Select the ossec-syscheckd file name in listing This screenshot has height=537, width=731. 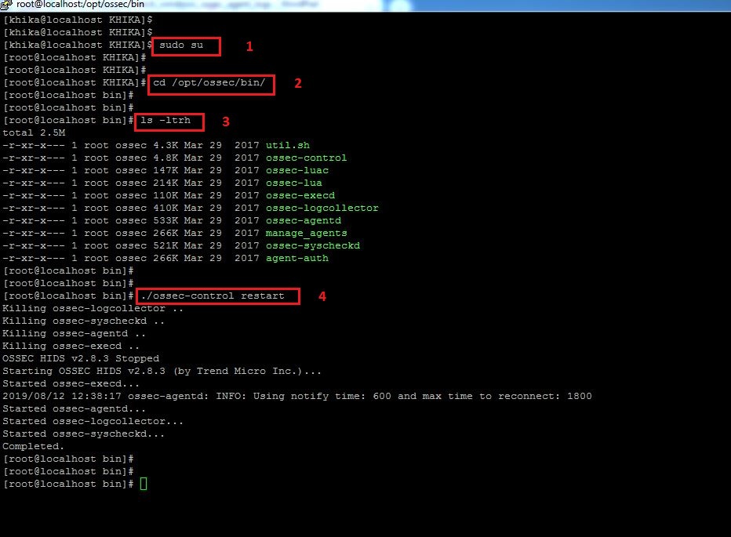coord(313,245)
